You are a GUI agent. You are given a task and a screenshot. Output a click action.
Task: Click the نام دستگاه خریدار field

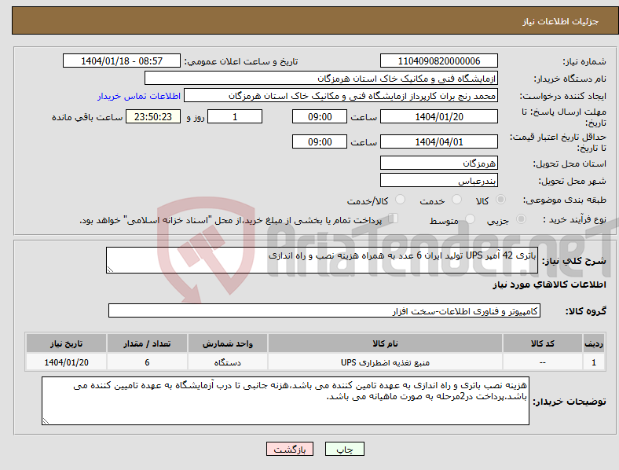point(321,78)
